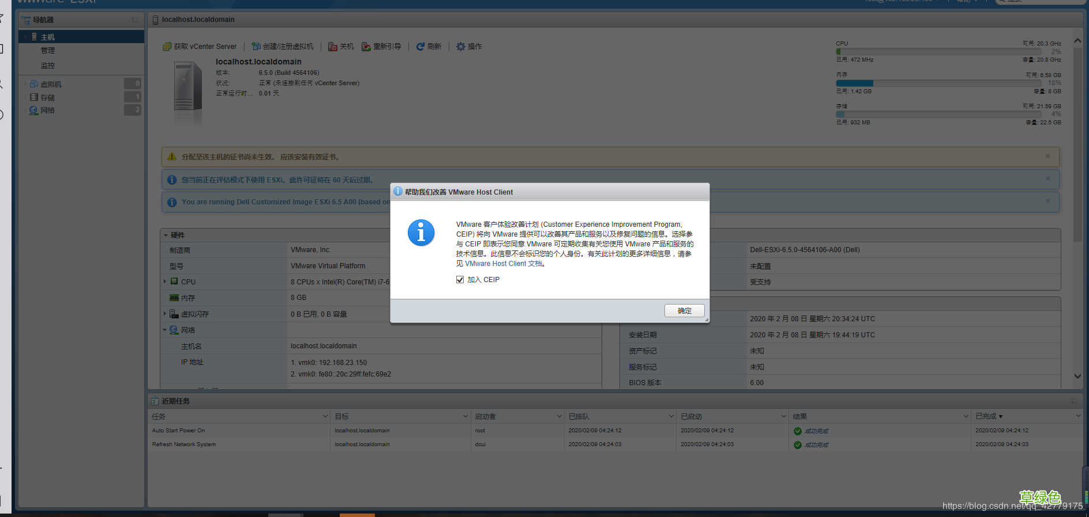Open 已启动 column dropdown arrow
Screen dimensions: 1089x517
(783, 416)
